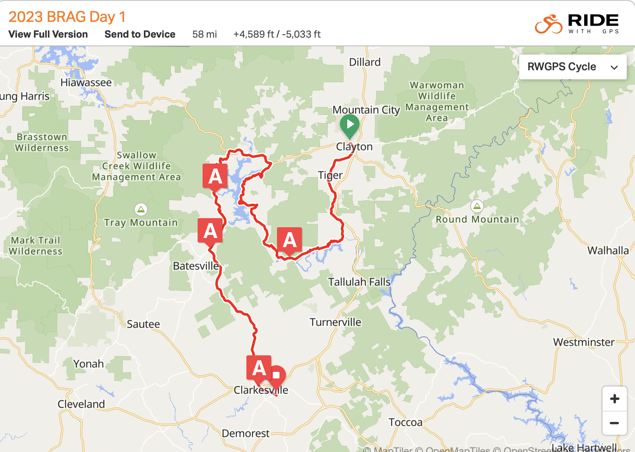
Task: Click the Ride with GPS logo
Action: (577, 24)
